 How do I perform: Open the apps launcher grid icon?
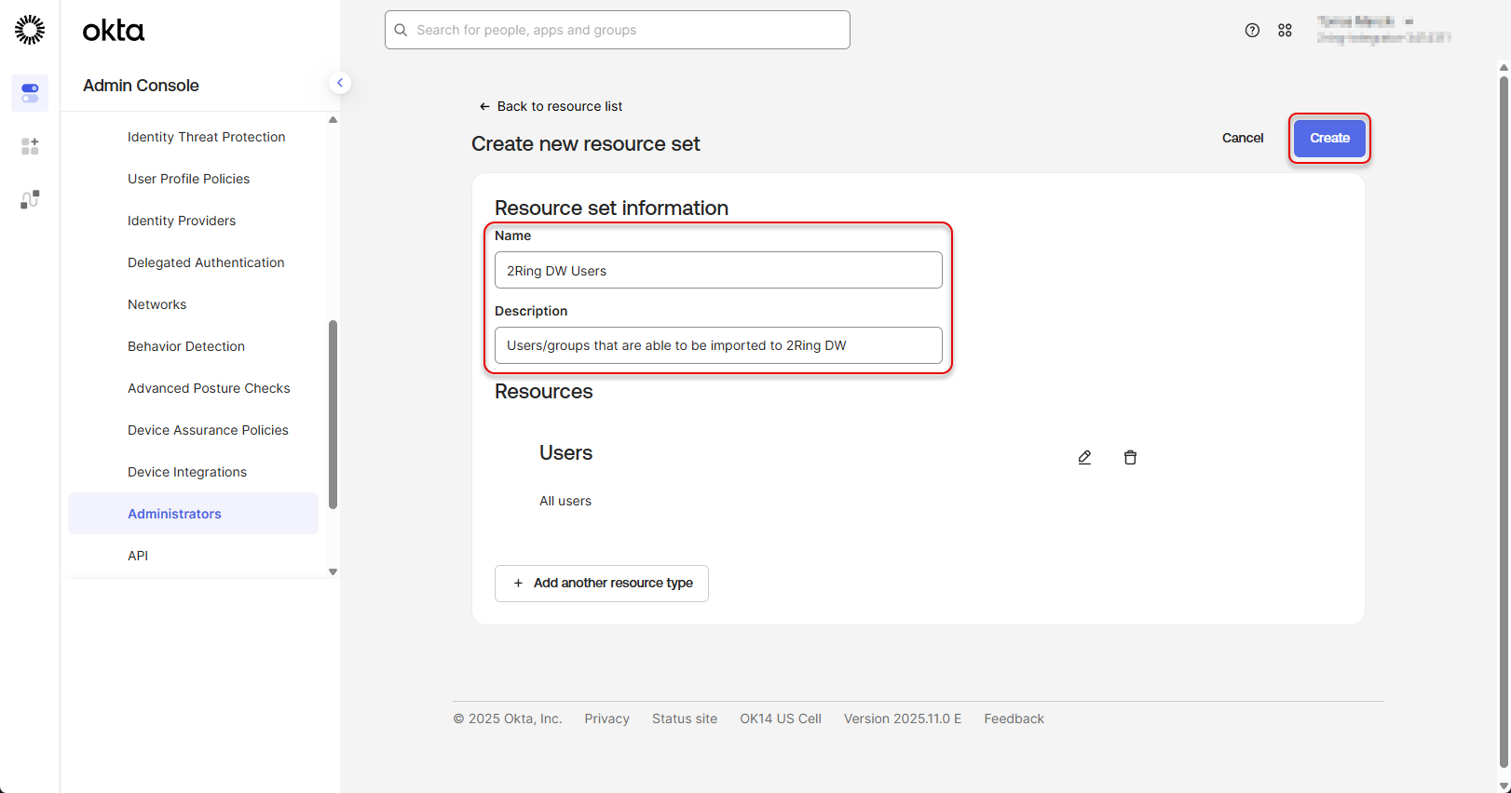coord(1285,30)
